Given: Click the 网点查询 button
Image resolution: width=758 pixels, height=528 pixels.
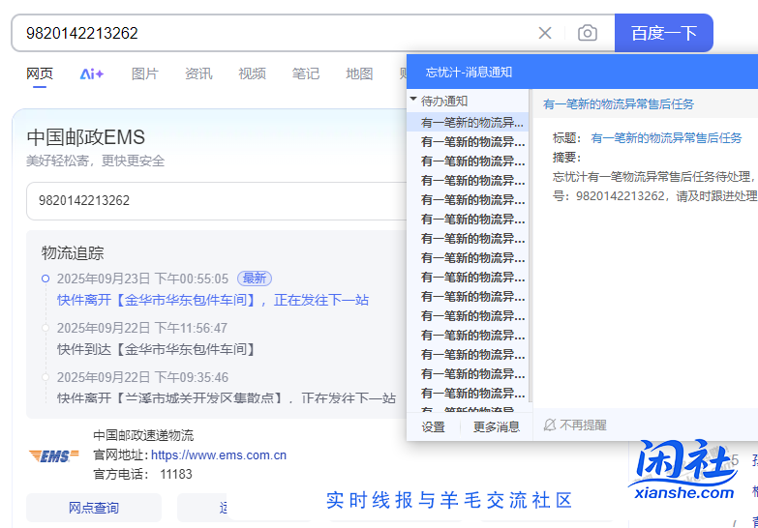Looking at the screenshot, I should coord(94,508).
